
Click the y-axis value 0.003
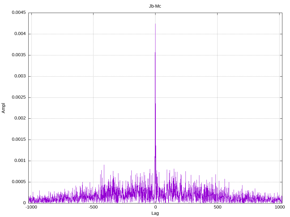[20, 76]
